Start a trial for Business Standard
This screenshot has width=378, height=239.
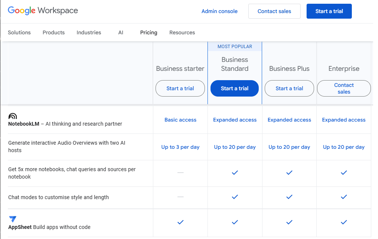coord(234,88)
